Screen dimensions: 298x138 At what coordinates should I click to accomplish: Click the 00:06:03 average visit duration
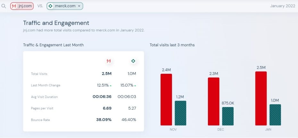click(127, 97)
